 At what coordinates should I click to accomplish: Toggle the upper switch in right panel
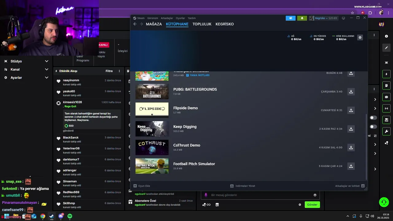point(373,118)
